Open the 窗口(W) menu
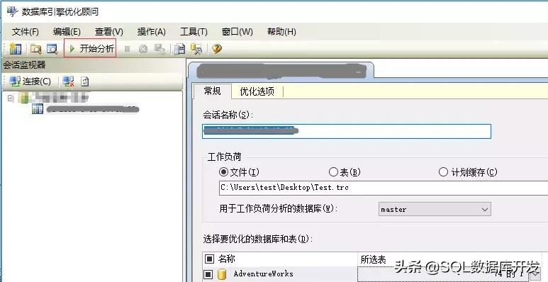Image resolution: width=548 pixels, height=282 pixels. point(237,32)
